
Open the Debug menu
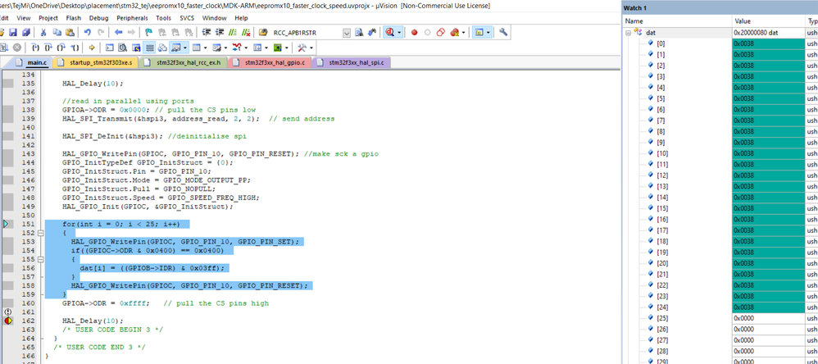[98, 18]
